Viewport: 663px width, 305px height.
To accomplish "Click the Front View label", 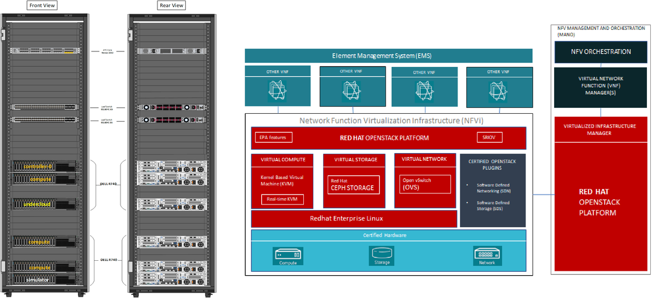I will click(x=42, y=6).
